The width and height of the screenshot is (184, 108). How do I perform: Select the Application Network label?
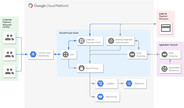click(168, 45)
